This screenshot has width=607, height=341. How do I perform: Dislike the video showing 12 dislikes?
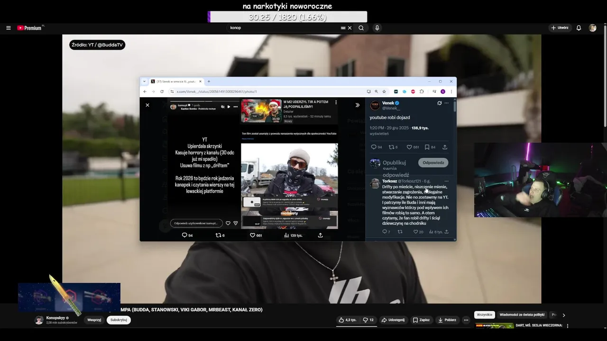coord(368,320)
